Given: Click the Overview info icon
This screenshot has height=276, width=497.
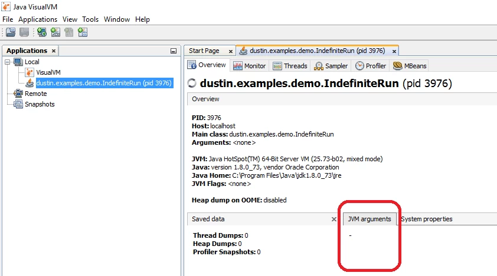Looking at the screenshot, I should click(192, 65).
